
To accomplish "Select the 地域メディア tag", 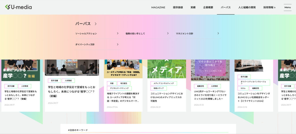I will tap(159, 88).
